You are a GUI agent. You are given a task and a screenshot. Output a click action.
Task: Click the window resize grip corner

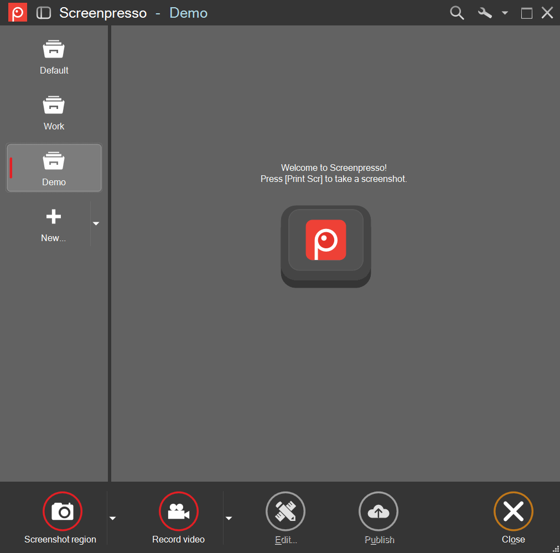click(556, 549)
